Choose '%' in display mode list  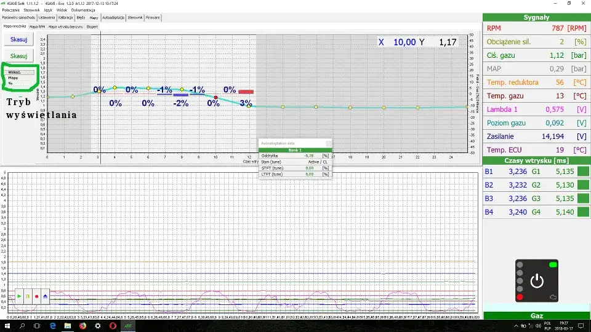tap(10, 83)
